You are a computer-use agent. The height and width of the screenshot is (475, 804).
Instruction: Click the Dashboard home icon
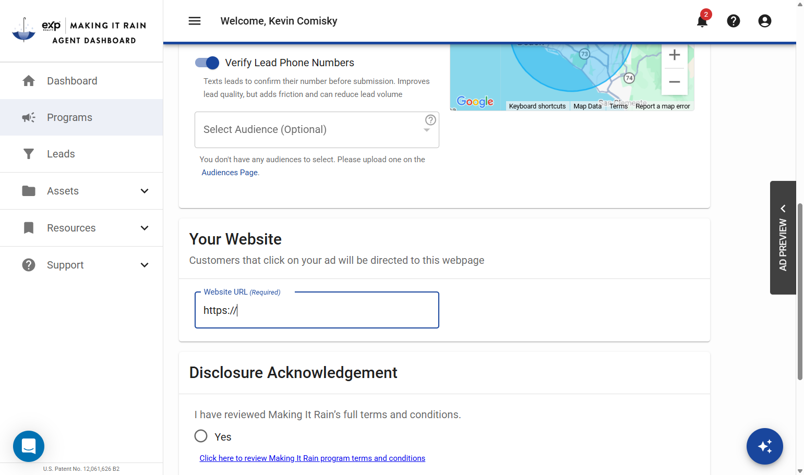click(29, 81)
